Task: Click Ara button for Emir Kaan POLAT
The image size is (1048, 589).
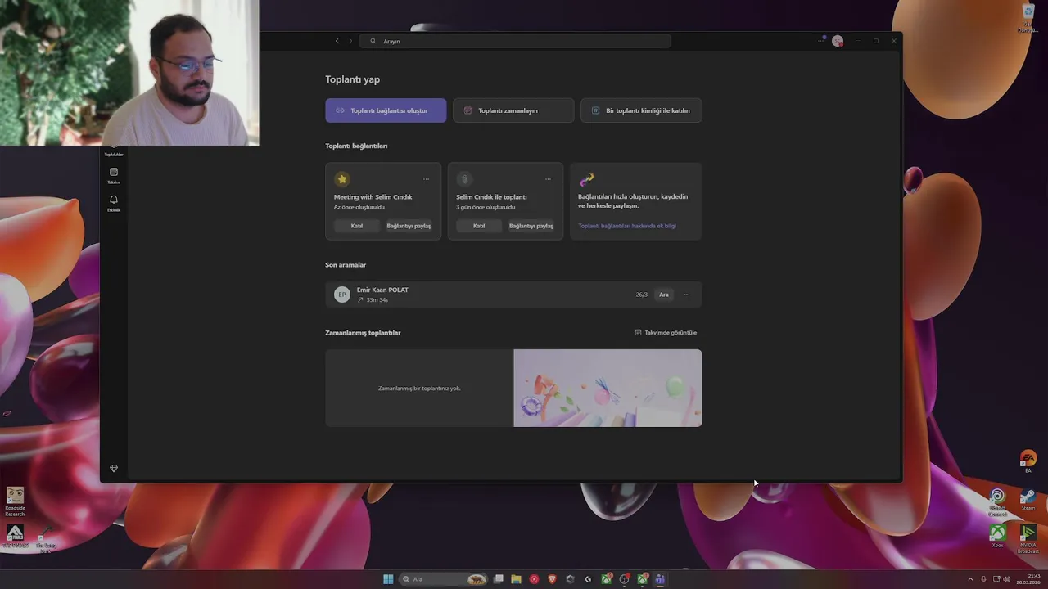Action: pyautogui.click(x=664, y=294)
